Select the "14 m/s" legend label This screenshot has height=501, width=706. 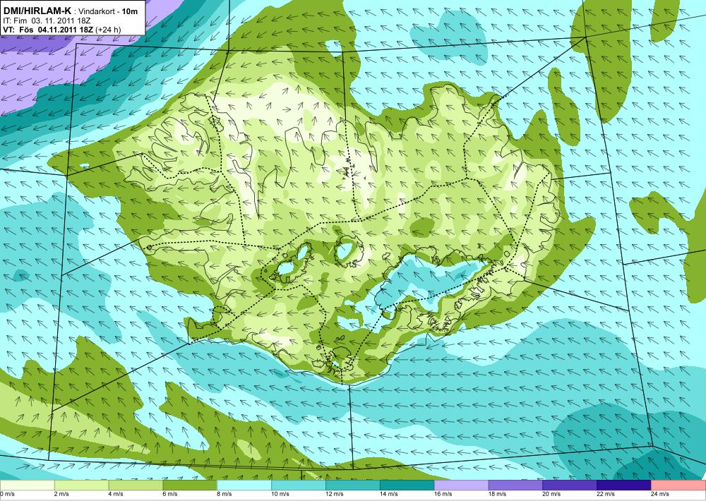[388, 494]
